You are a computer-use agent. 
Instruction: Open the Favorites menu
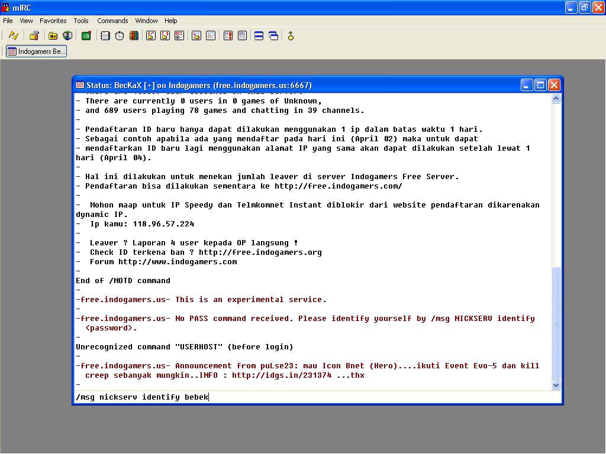(53, 21)
